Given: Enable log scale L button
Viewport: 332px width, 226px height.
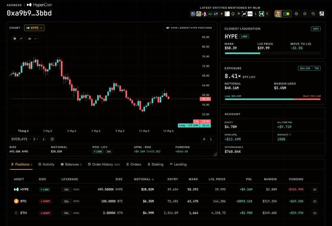Looking at the screenshot, I should click(x=211, y=139).
